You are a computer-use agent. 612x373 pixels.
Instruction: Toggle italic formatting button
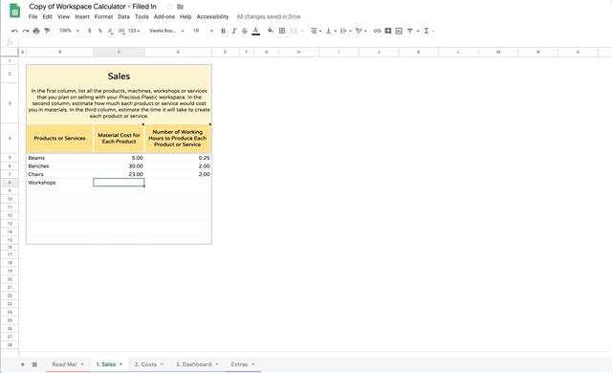(233, 31)
